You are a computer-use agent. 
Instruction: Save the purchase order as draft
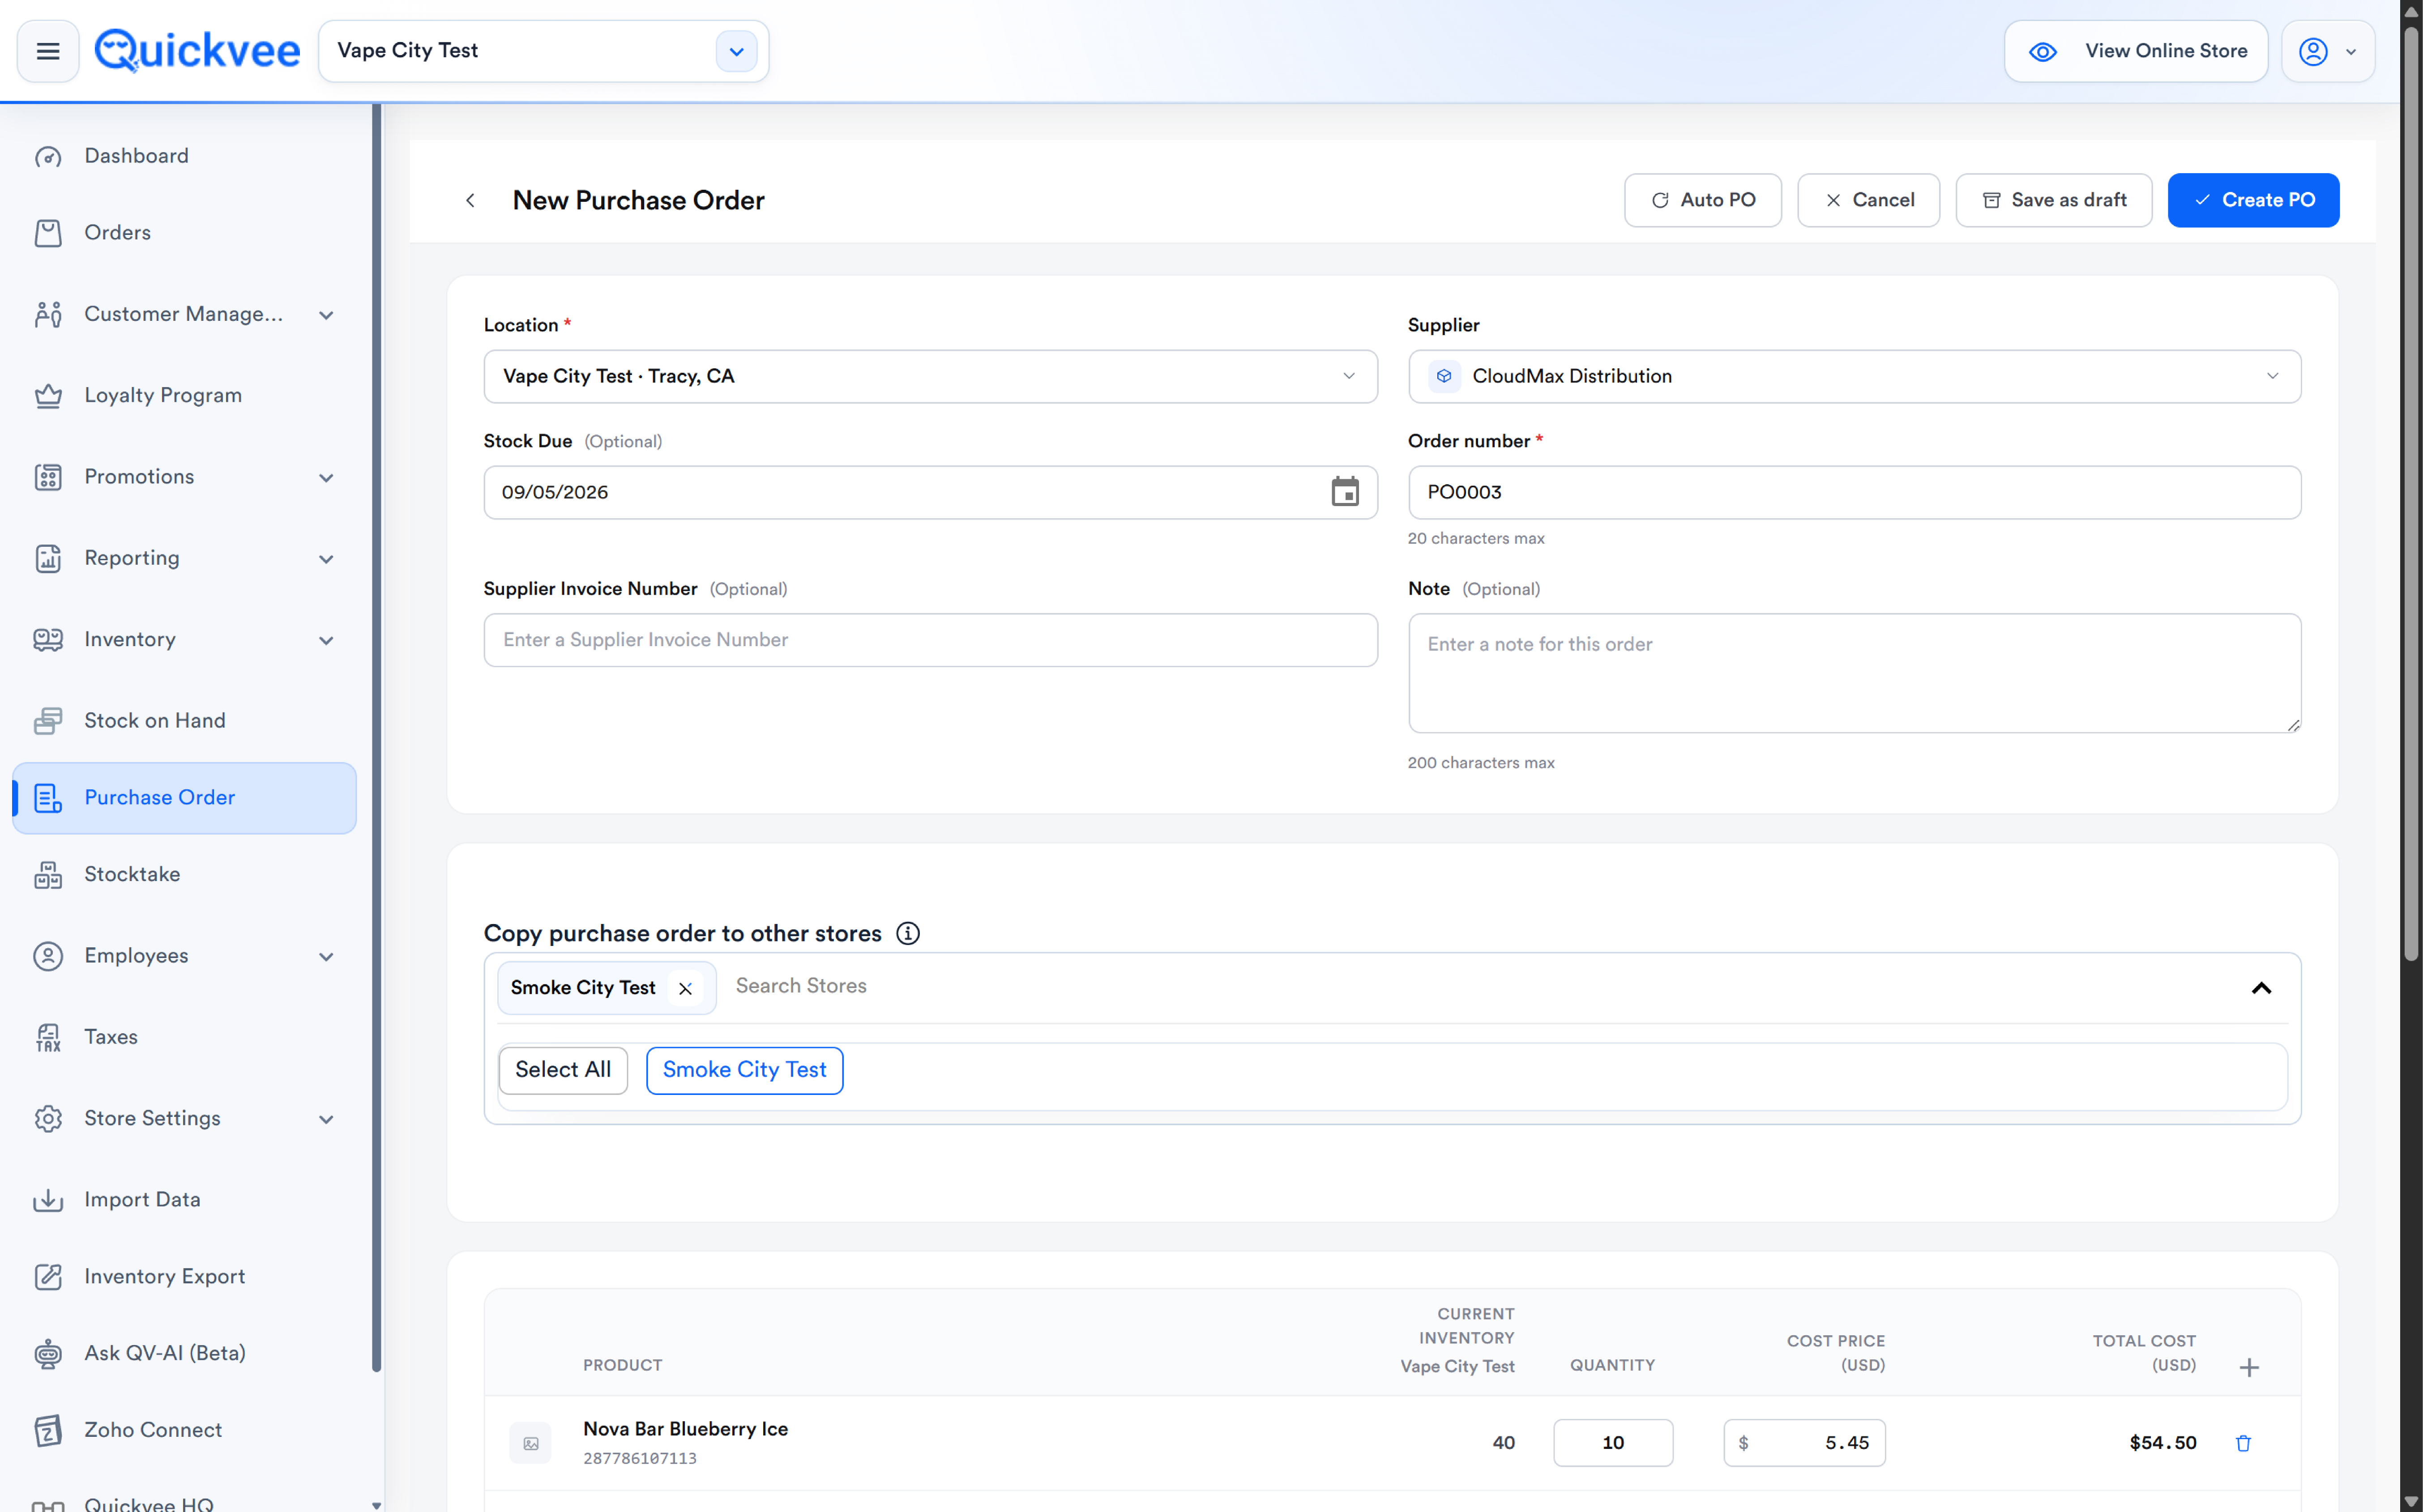pos(2053,200)
